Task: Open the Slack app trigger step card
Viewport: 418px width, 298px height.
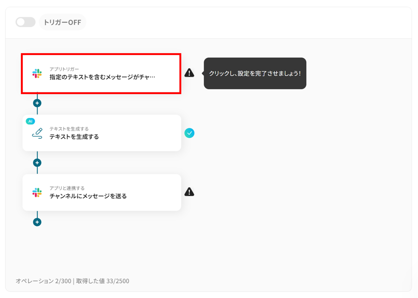Action: tap(101, 74)
